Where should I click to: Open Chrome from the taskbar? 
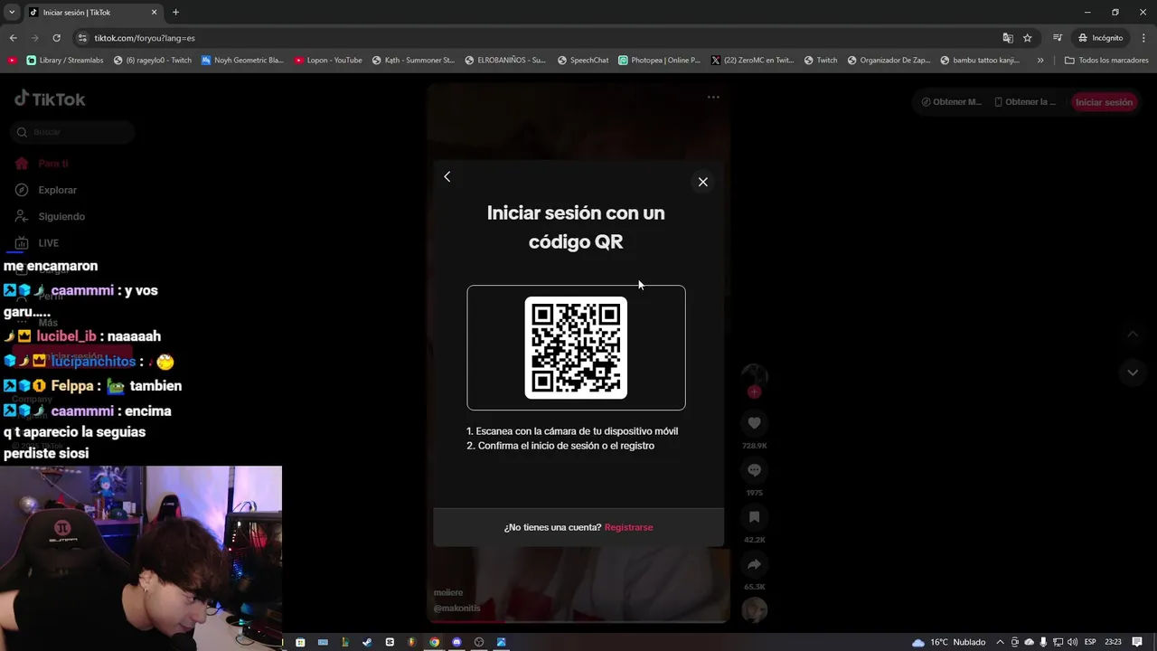pos(434,642)
